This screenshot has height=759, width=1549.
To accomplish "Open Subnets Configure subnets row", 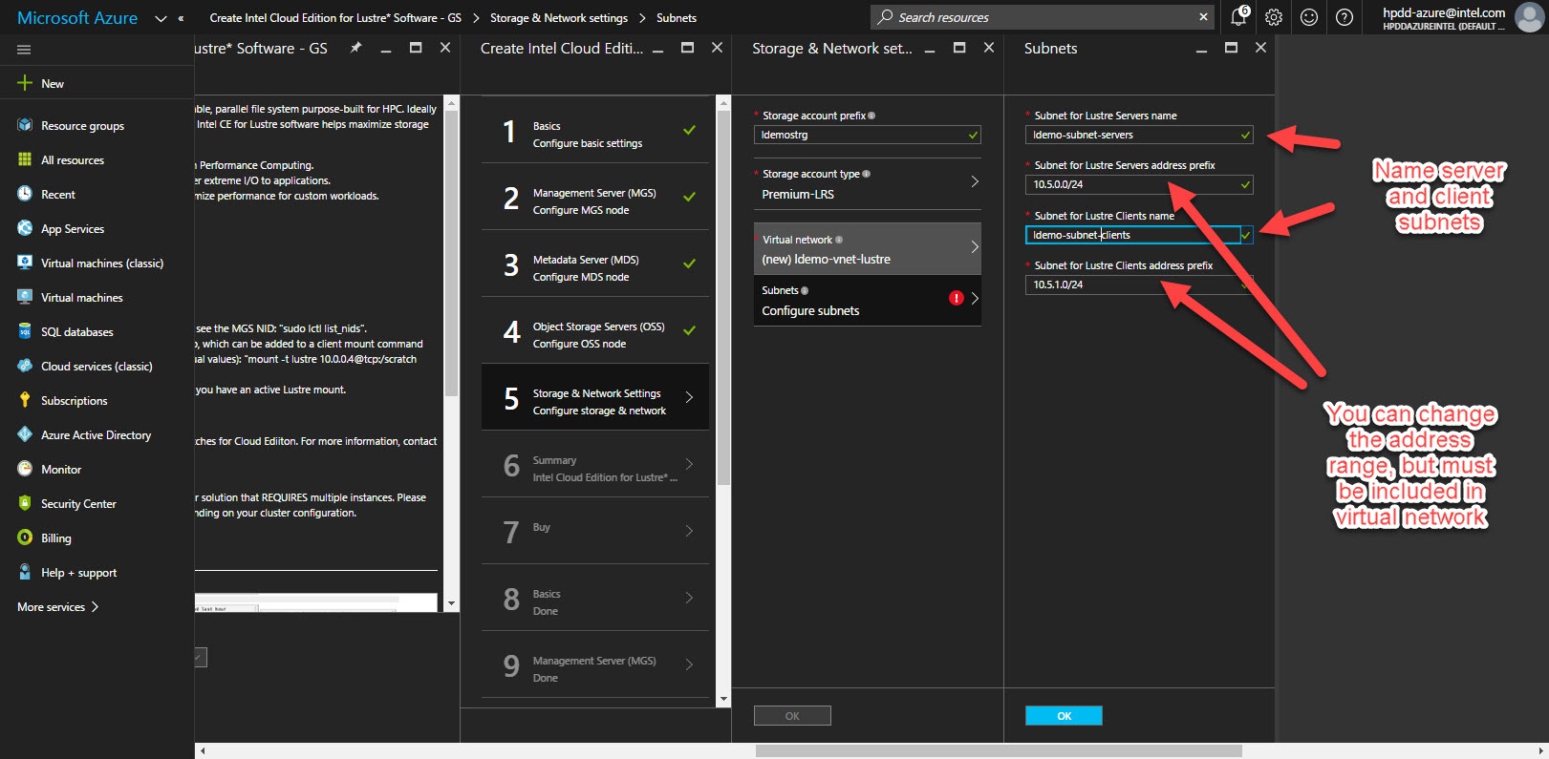I will pos(868,301).
